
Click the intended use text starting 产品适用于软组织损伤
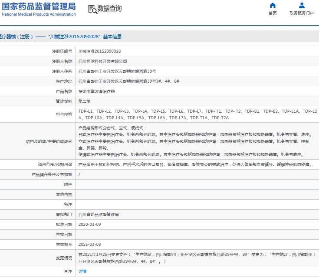tap(195, 164)
